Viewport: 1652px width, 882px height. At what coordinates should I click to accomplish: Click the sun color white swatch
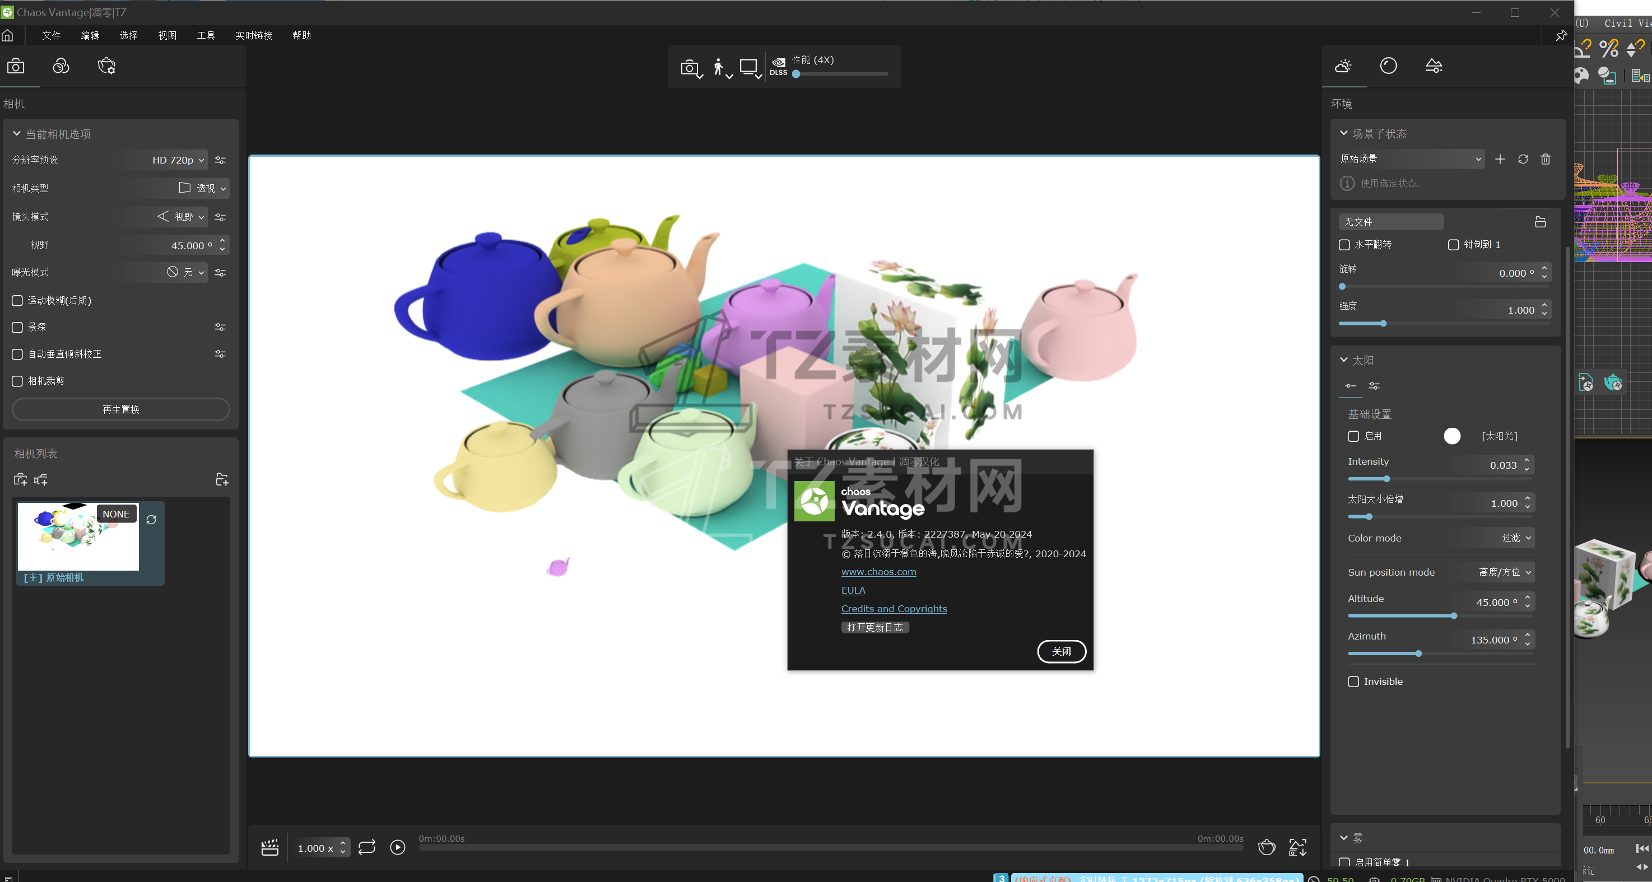coord(1452,436)
